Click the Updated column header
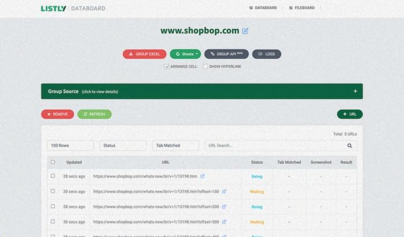The width and height of the screenshot is (404, 237). [x=74, y=163]
